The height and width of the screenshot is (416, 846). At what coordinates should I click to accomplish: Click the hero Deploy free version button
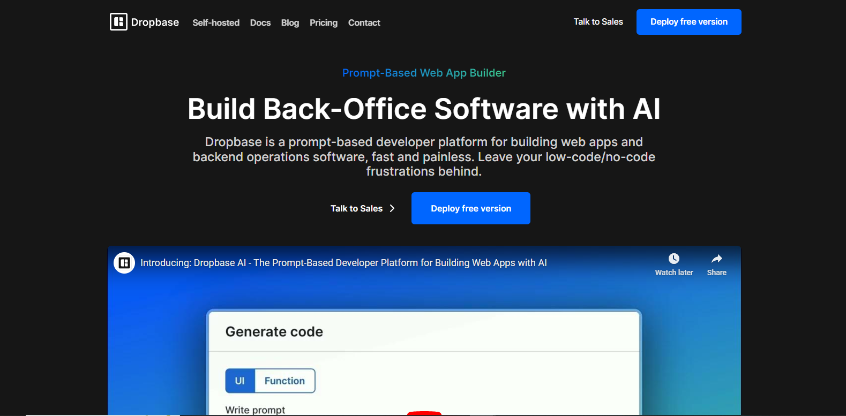coord(471,208)
